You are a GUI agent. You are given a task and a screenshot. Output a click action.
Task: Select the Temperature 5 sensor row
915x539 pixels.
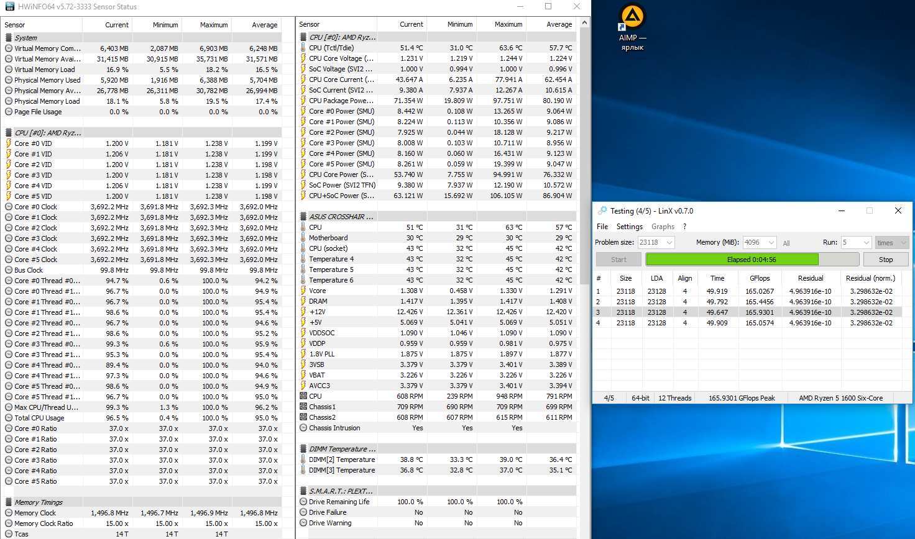click(x=436, y=269)
